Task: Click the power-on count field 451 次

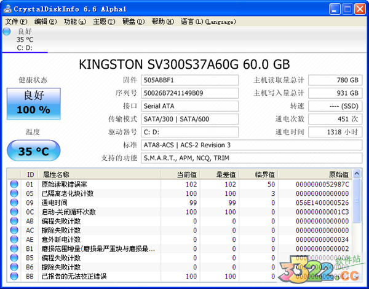Action: pos(335,119)
